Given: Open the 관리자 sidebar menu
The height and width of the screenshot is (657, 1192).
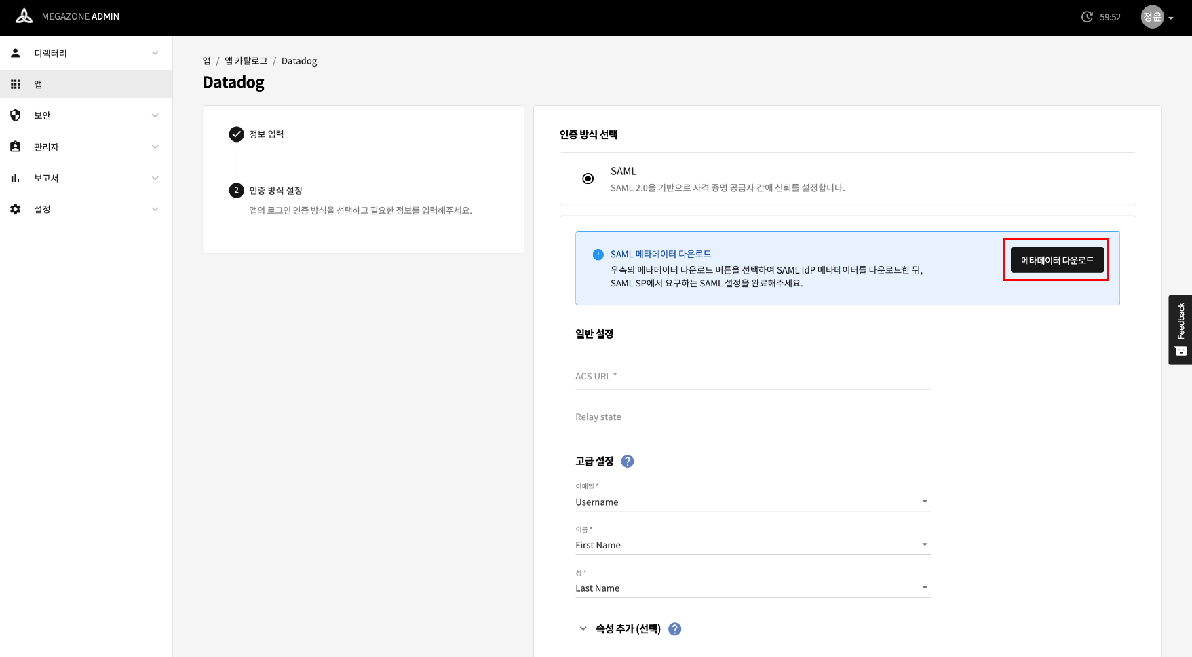Looking at the screenshot, I should [x=86, y=147].
